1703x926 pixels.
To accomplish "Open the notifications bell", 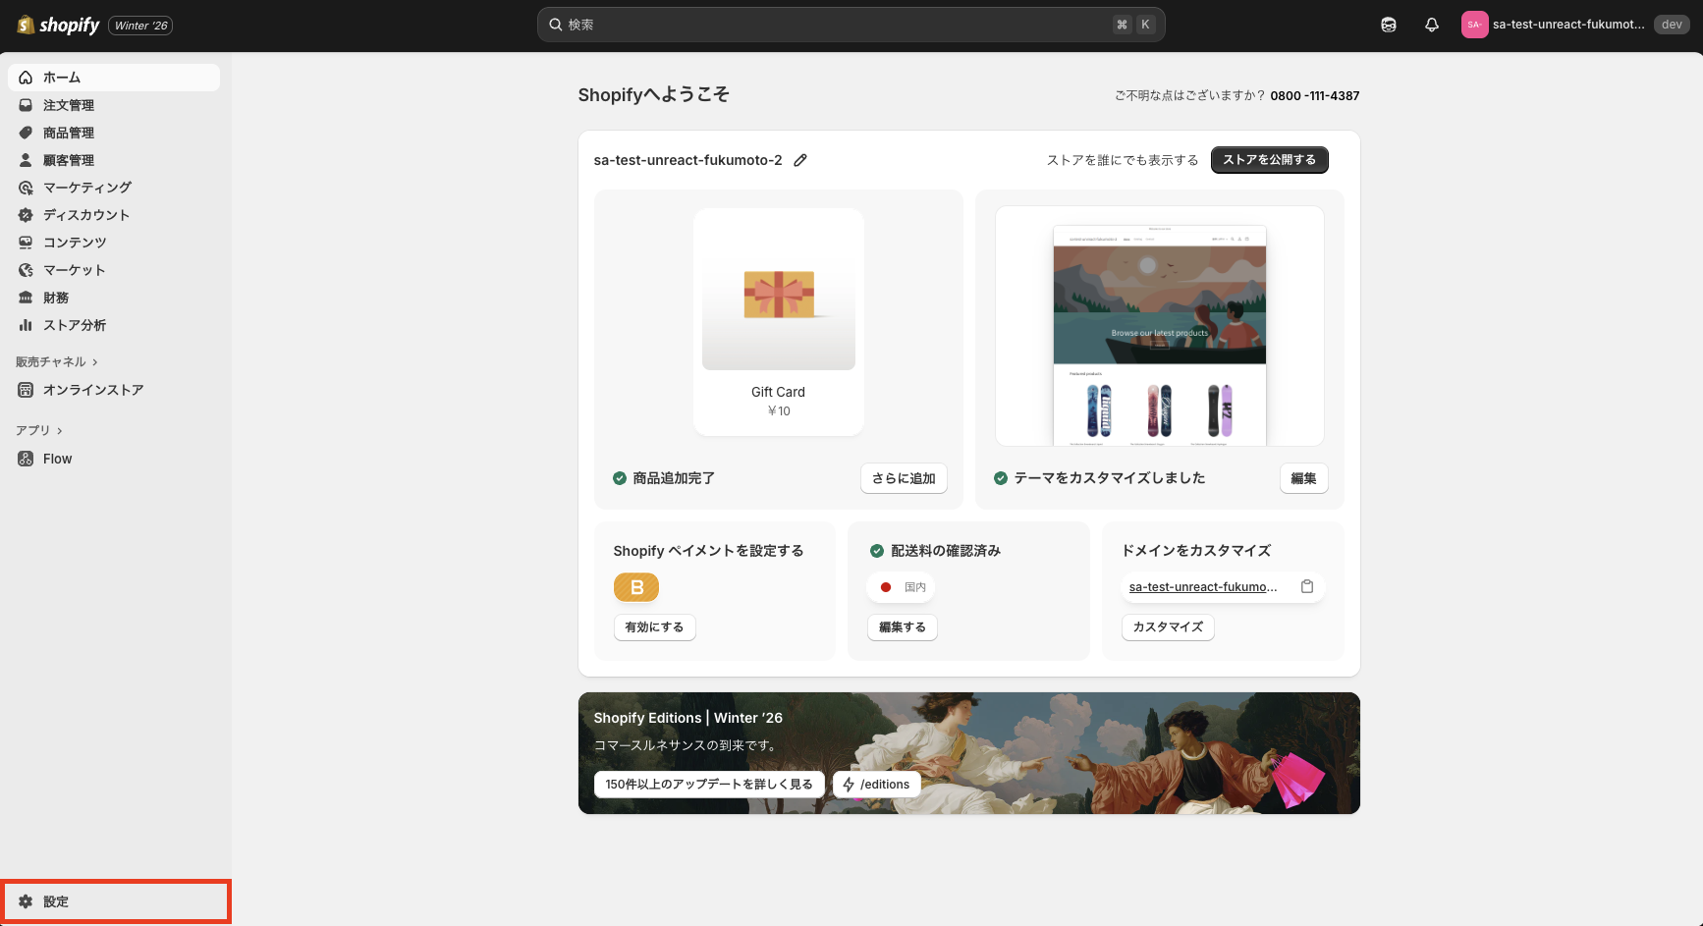I will point(1431,25).
